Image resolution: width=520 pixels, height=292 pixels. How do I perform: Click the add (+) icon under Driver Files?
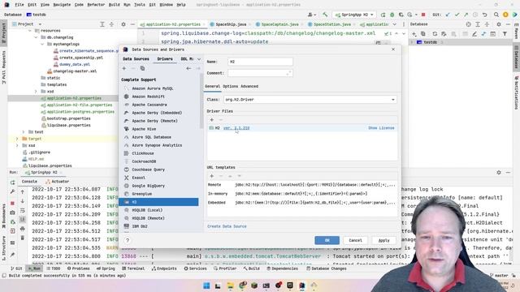(x=212, y=120)
